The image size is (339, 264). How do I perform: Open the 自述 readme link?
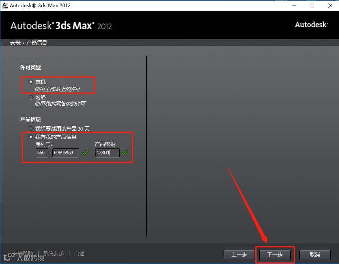point(79,253)
